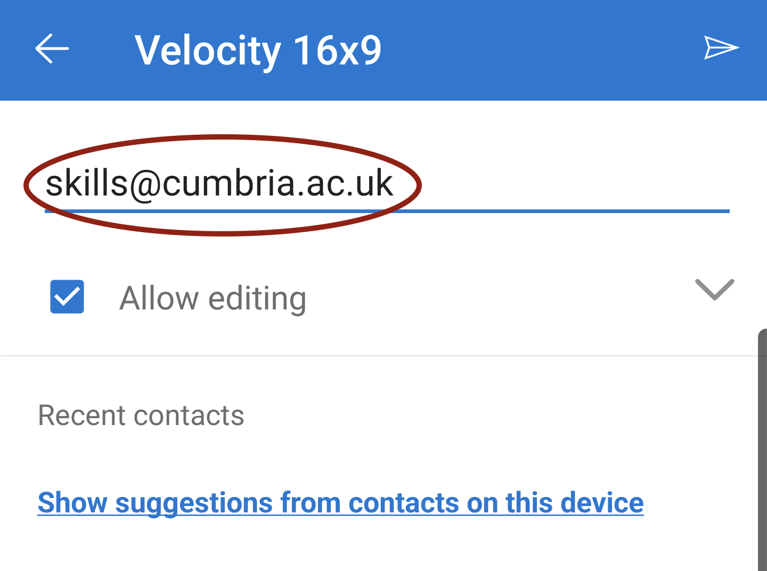Open Show suggestions from contacts on this device
The height and width of the screenshot is (571, 767).
pos(340,503)
